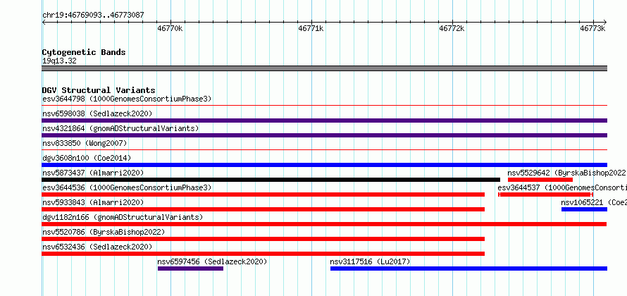
Task: Select the red bar under nsv6532436
Action: 263,254
